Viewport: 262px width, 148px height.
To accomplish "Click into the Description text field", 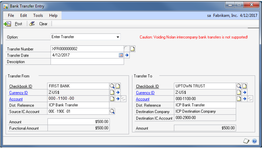I will 87,62.
